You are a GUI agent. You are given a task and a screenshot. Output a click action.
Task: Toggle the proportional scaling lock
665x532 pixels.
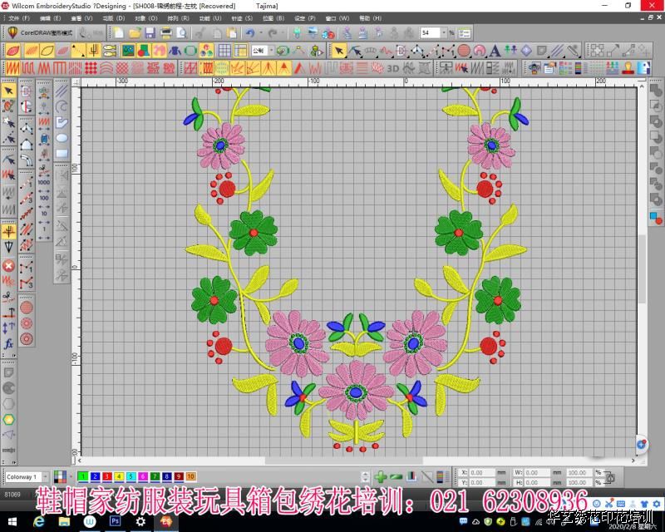pos(609,477)
